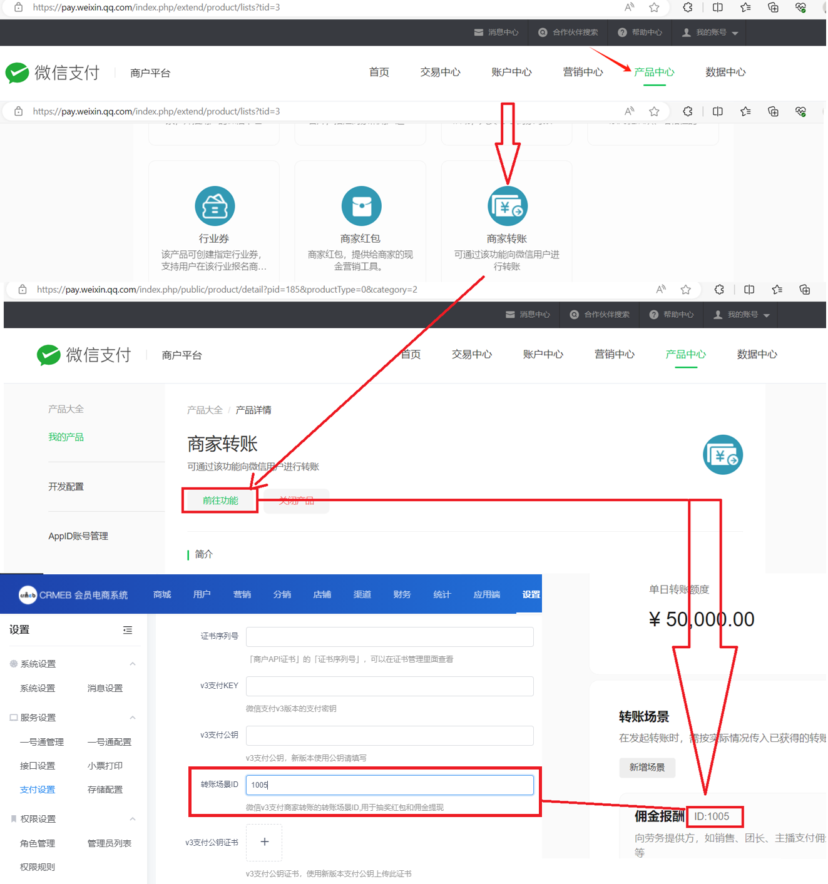Collapse the 设置 sidebar via the menu icon
The image size is (828, 884).
[x=128, y=630]
